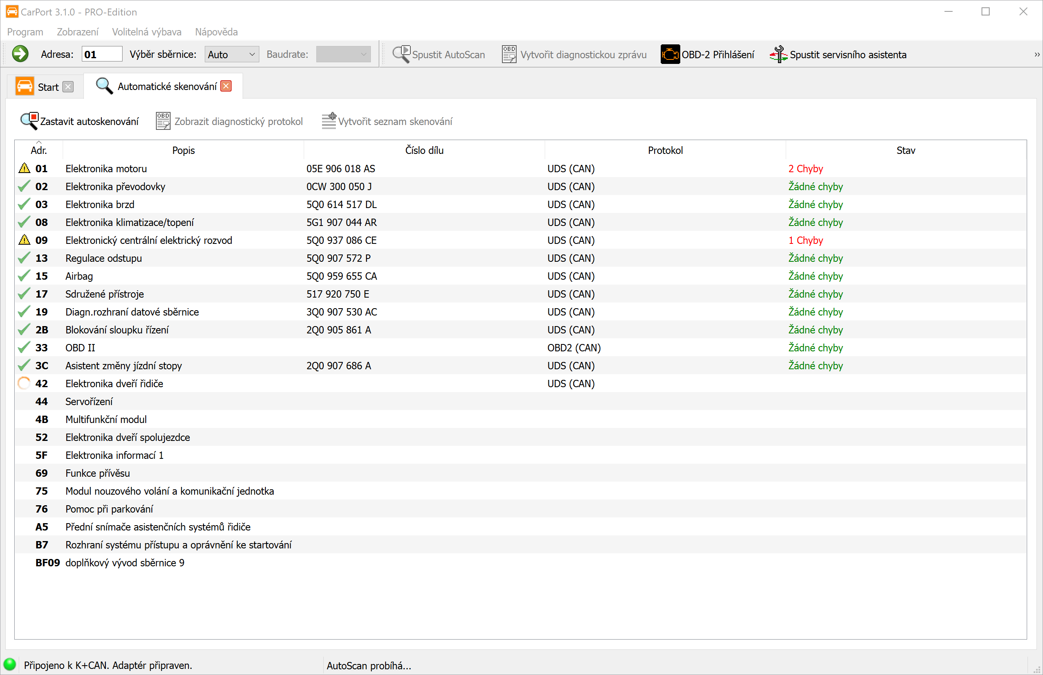Close the Automatické skenování tab
This screenshot has height=675, width=1043.
click(x=226, y=86)
